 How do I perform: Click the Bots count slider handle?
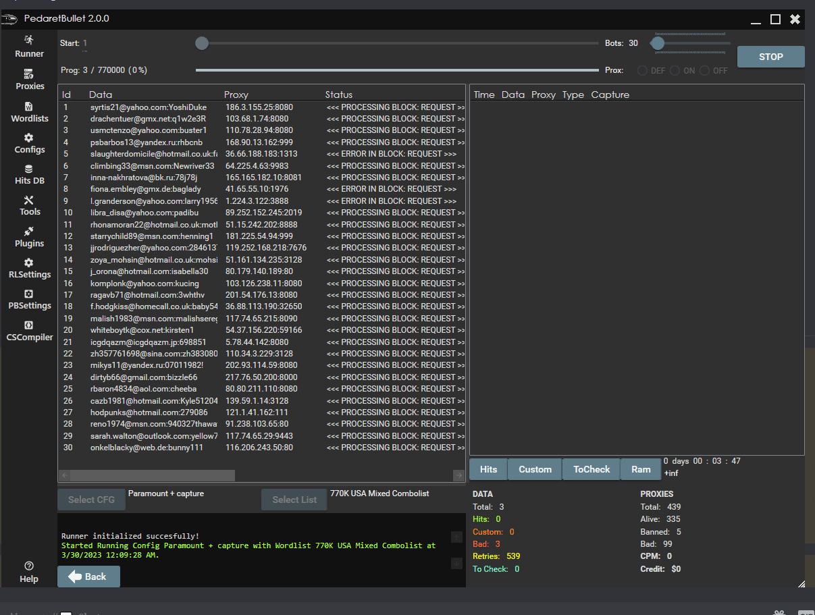click(657, 43)
